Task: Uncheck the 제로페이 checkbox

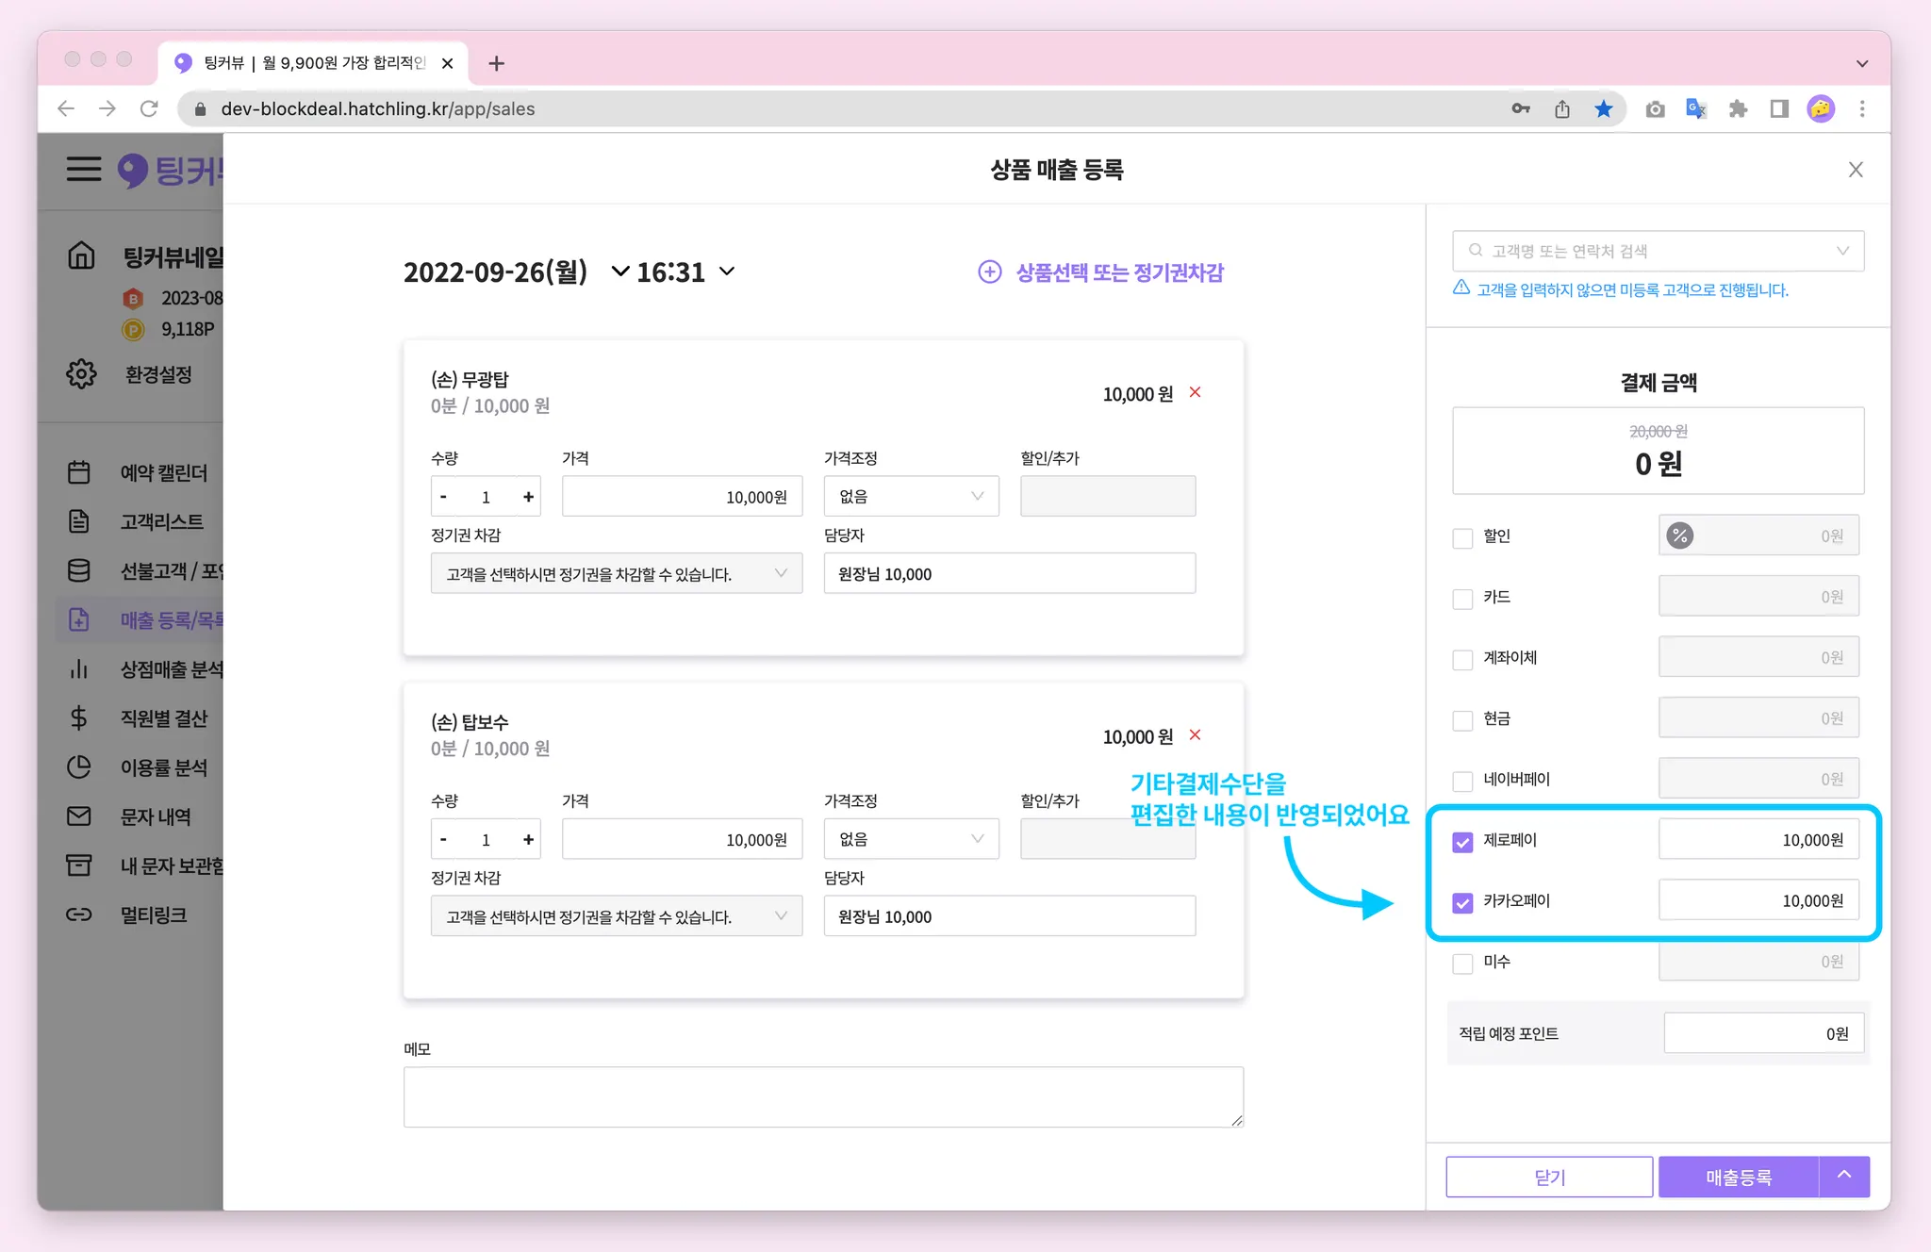Action: (1462, 841)
